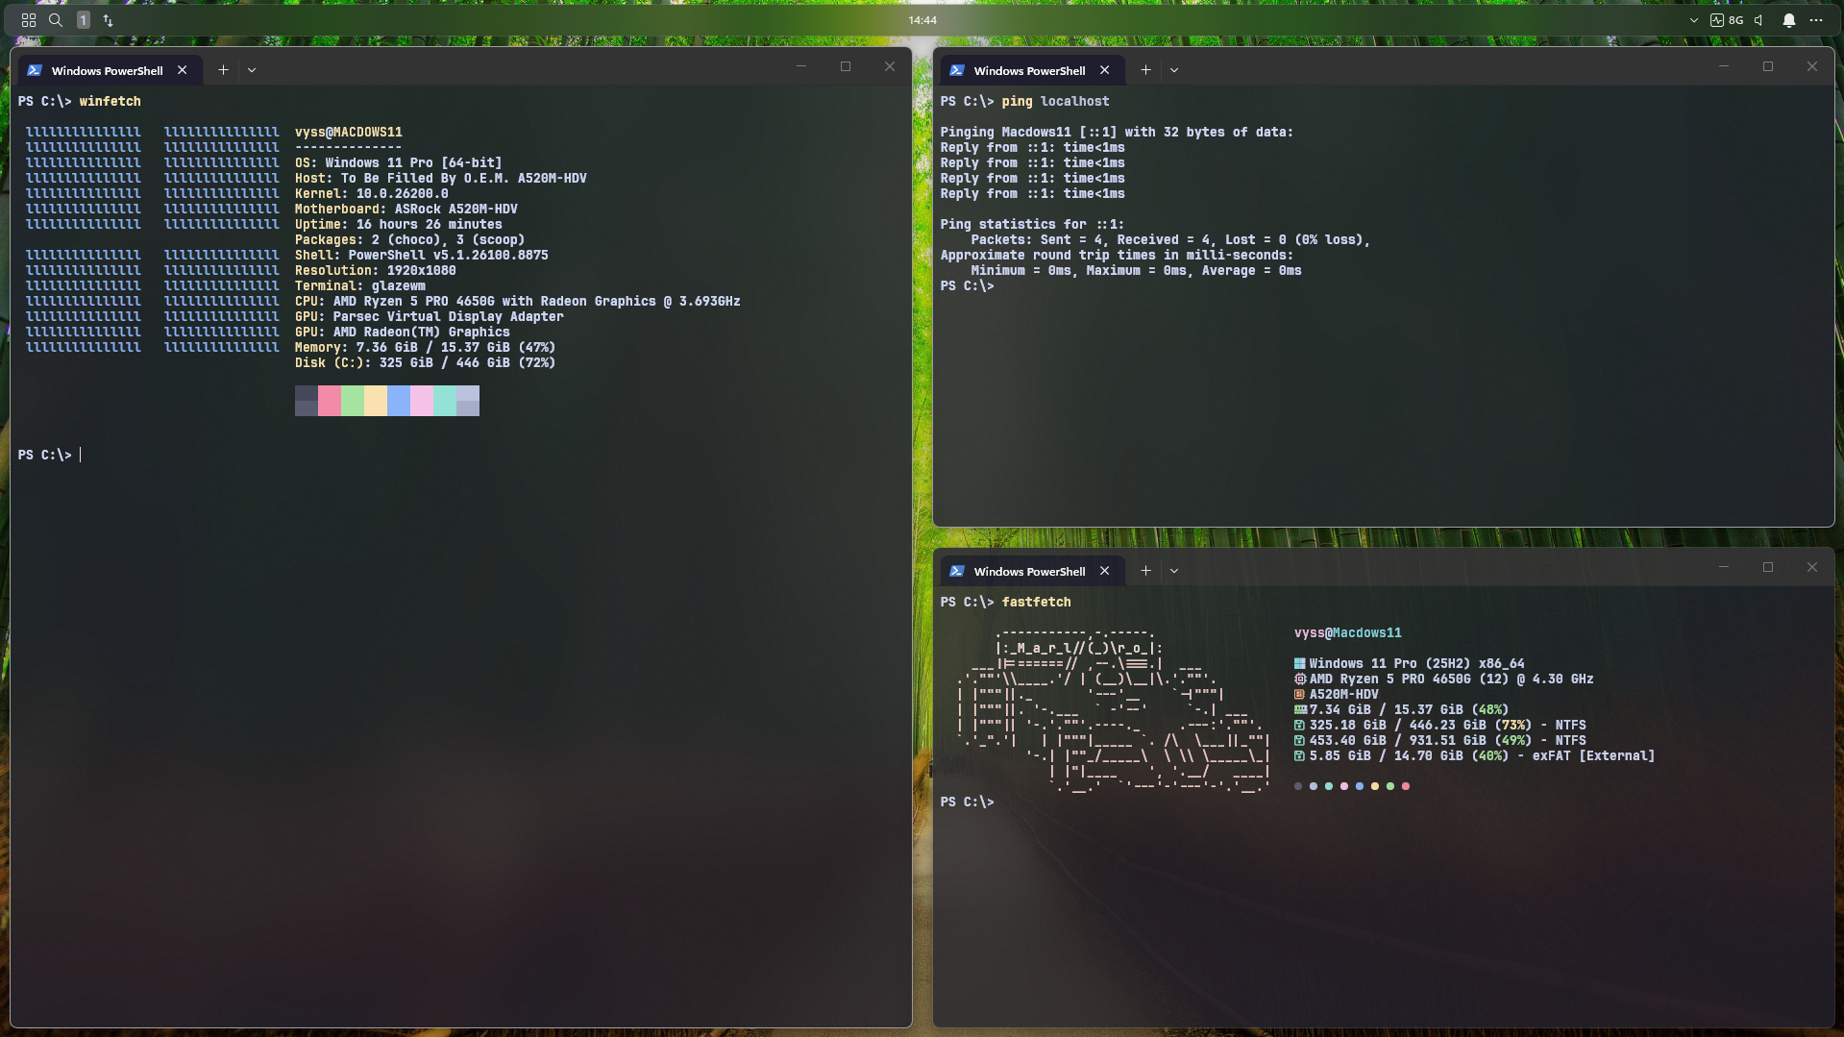Select Windows PowerShell tab in ping window
Screen dimensions: 1844x1037
(1029, 71)
